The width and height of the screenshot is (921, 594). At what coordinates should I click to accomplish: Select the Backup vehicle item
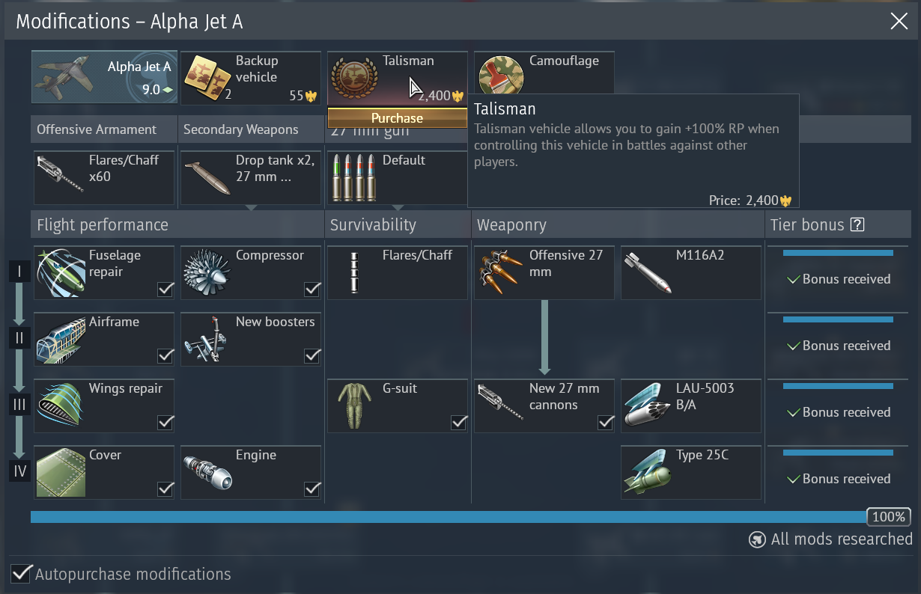[x=251, y=78]
